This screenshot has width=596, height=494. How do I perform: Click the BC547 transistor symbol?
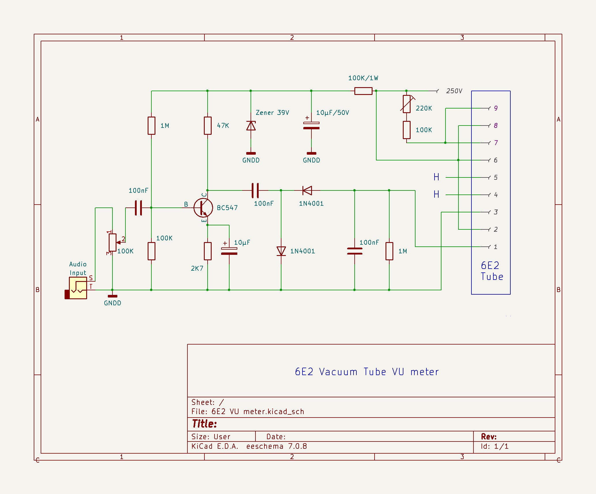[x=203, y=208]
